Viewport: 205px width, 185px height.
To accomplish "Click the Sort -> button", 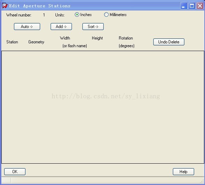I will (93, 27).
